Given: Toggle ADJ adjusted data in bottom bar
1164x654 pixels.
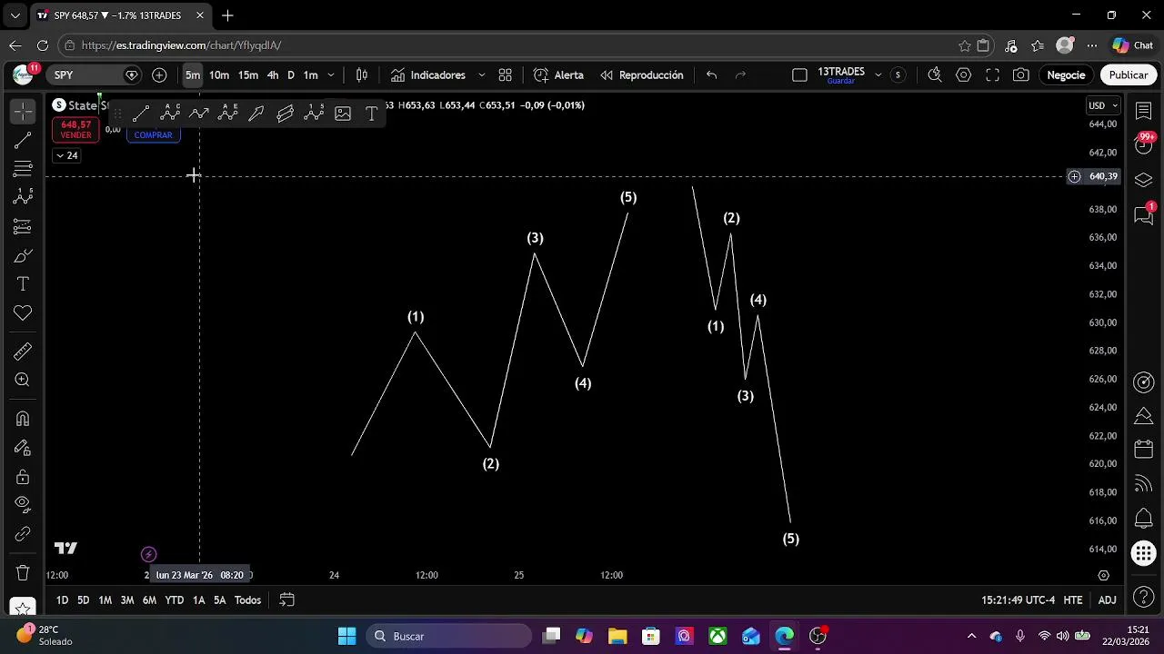Looking at the screenshot, I should click(1107, 600).
